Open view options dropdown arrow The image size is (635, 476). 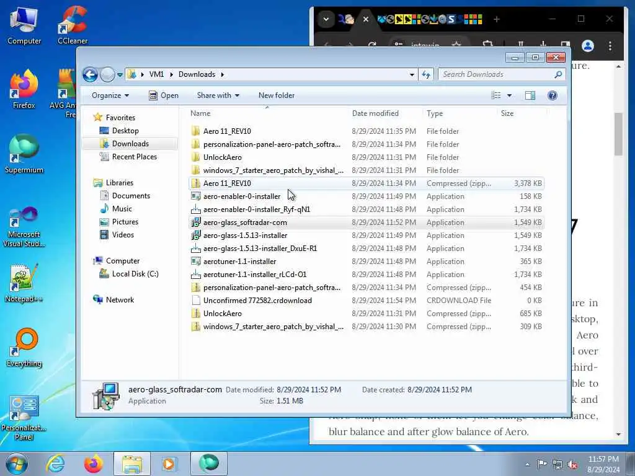click(x=510, y=95)
